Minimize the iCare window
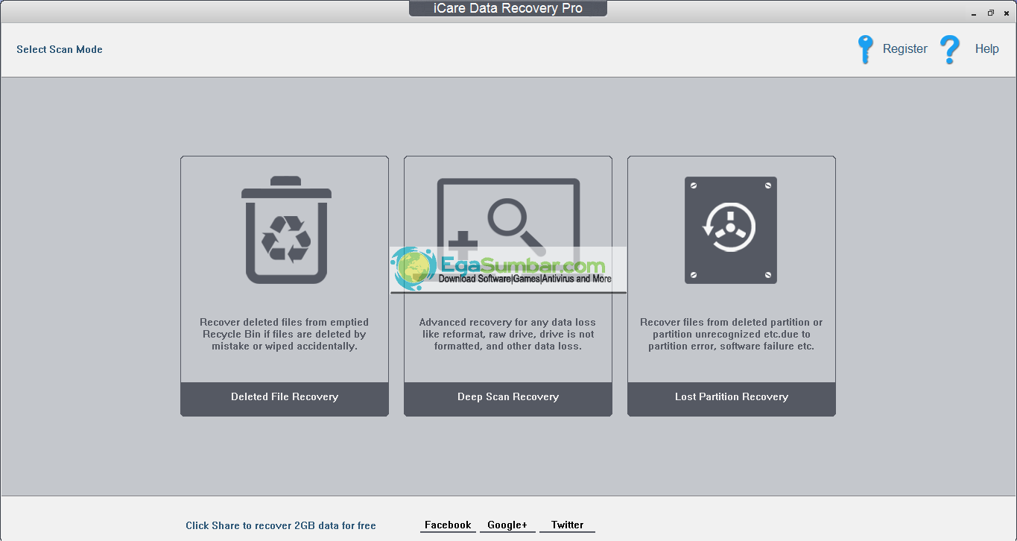The width and height of the screenshot is (1017, 541). [975, 13]
